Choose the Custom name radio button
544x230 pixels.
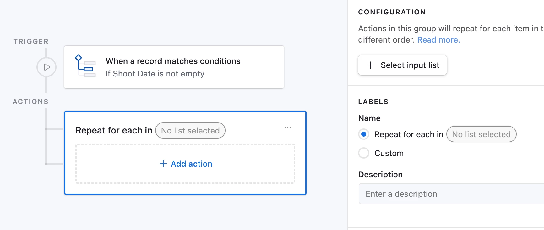364,153
